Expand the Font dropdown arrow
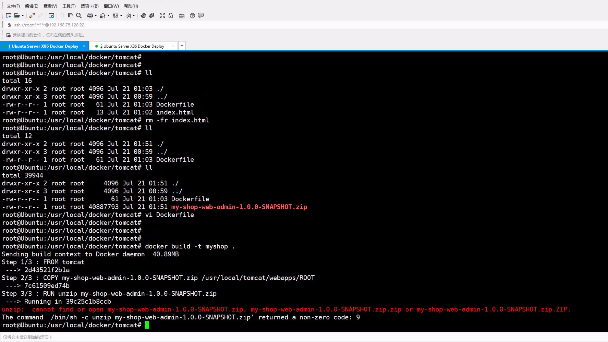The width and height of the screenshot is (608, 342). (134, 15)
